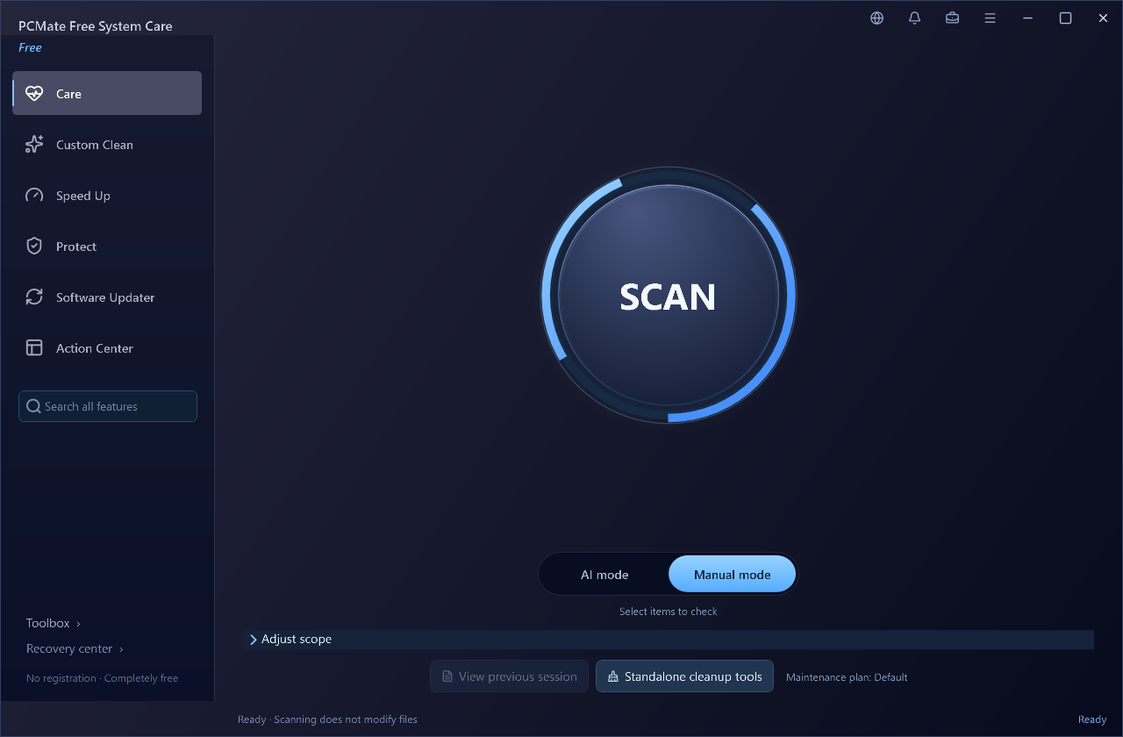The image size is (1123, 737).
Task: Click the Ready status at bottom right
Action: tap(1092, 719)
